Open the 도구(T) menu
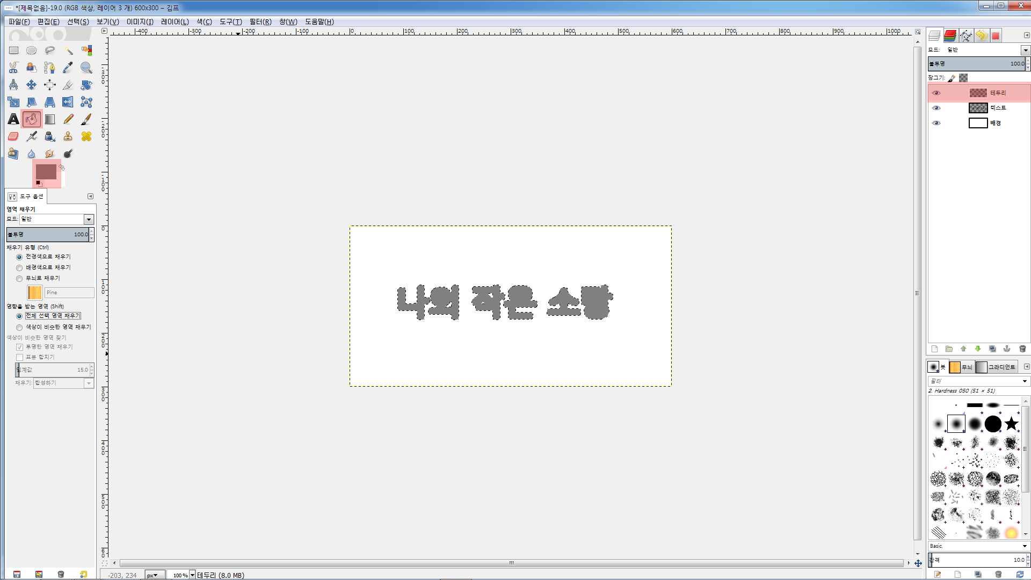 [x=231, y=22]
